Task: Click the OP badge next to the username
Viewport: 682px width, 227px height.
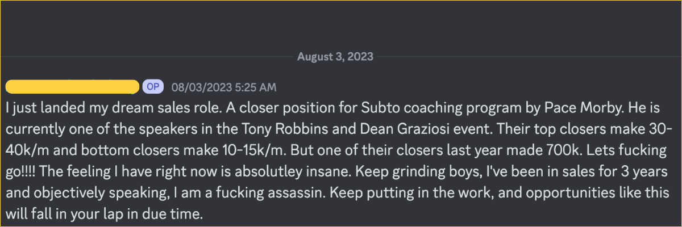Action: tap(153, 87)
